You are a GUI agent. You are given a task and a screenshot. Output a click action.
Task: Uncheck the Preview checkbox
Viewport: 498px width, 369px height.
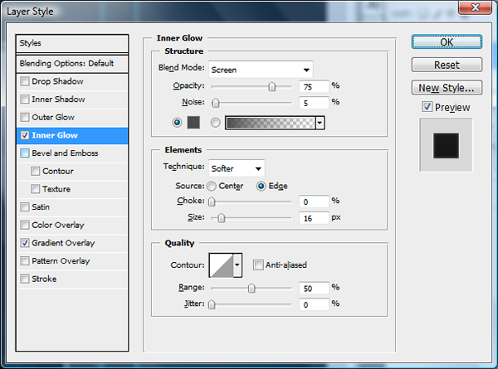point(427,107)
